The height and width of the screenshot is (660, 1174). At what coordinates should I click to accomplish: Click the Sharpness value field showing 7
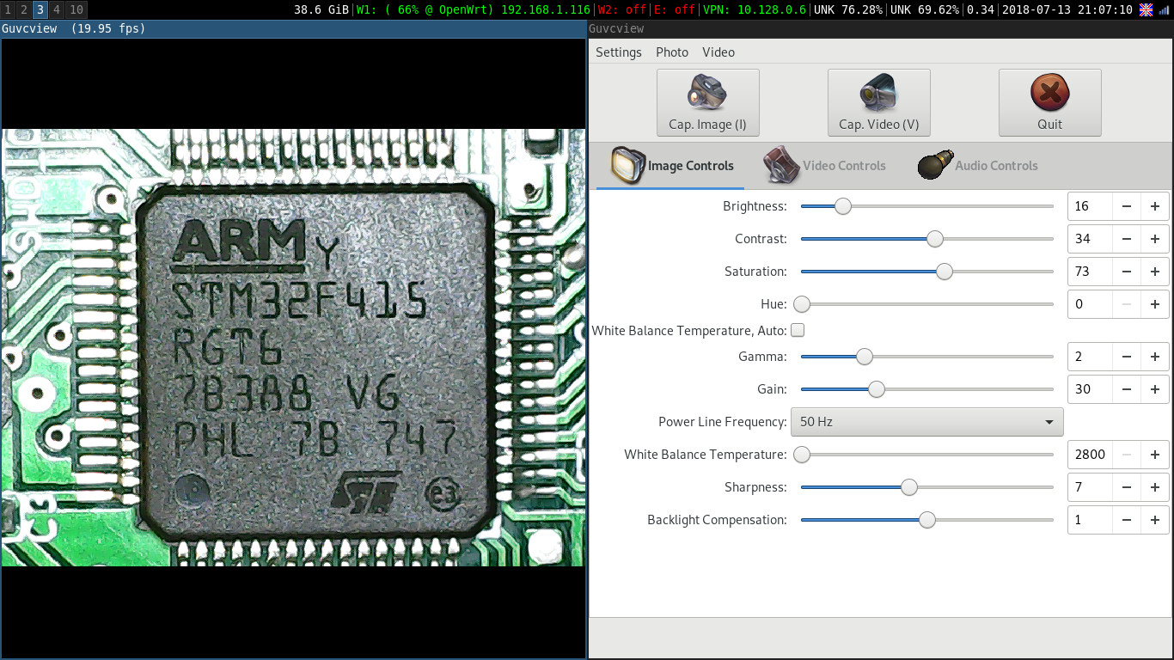1090,487
